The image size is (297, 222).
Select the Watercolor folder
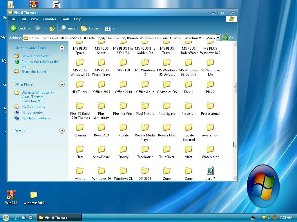pos(210,152)
